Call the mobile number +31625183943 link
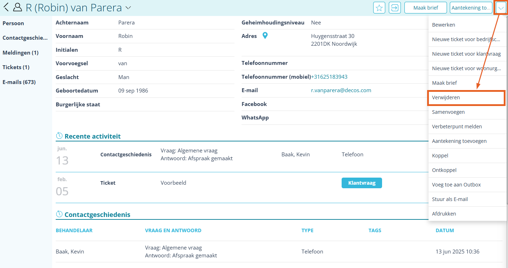The image size is (508, 268). (x=329, y=77)
